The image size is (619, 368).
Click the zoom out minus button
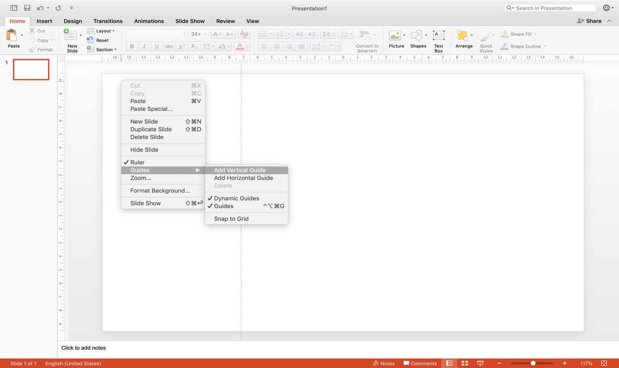pyautogui.click(x=499, y=364)
